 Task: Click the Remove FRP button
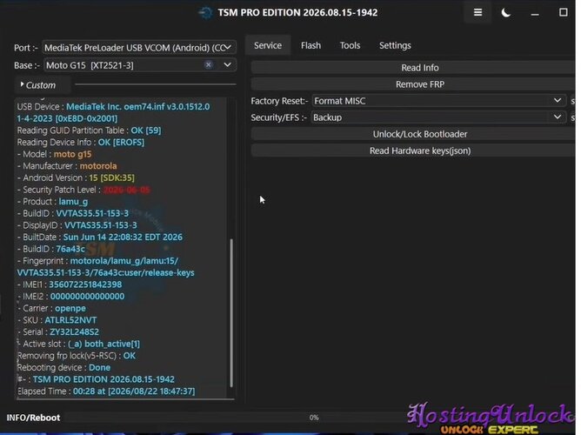[413, 84]
